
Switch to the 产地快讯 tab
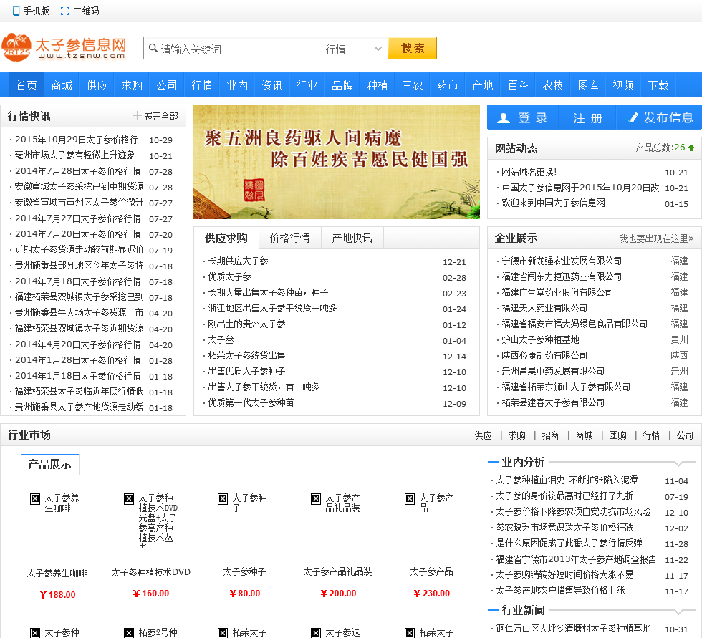point(352,238)
